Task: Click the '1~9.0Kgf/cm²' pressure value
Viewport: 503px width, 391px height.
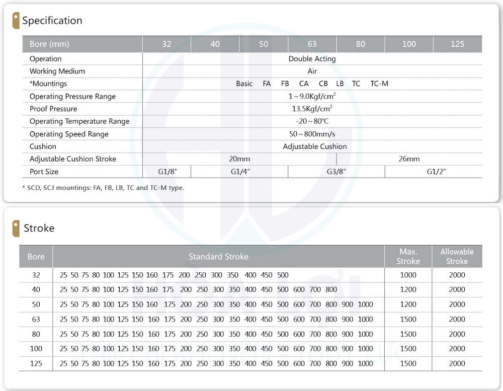Action: (x=312, y=96)
